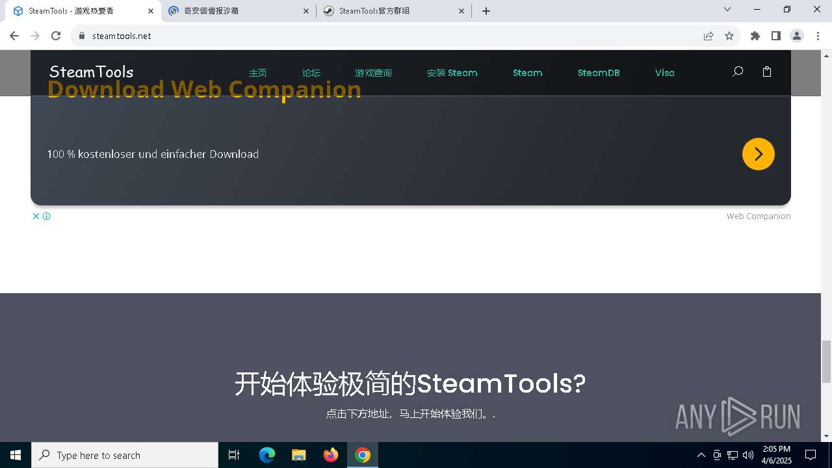Open the Windows Start menu
The width and height of the screenshot is (832, 468).
[16, 455]
